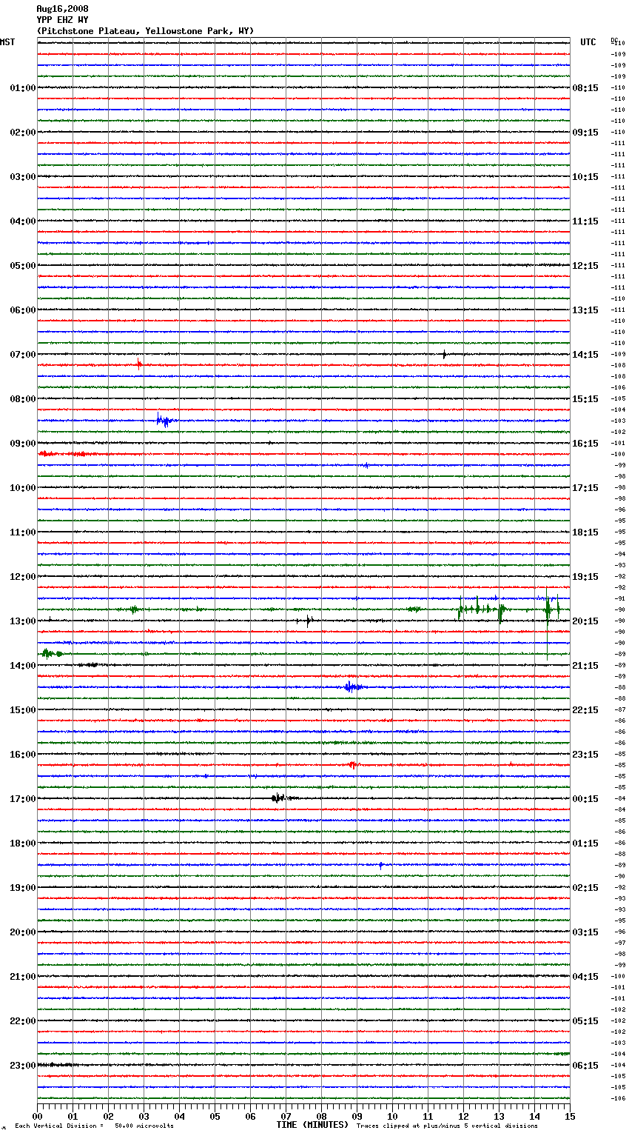Click the "10:15" UTC time label
Image resolution: width=629 pixels, height=1136 pixels.
tap(585, 177)
